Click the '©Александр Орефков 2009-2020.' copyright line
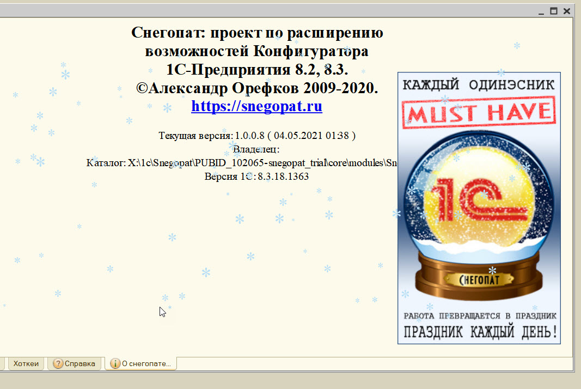 [x=257, y=88]
